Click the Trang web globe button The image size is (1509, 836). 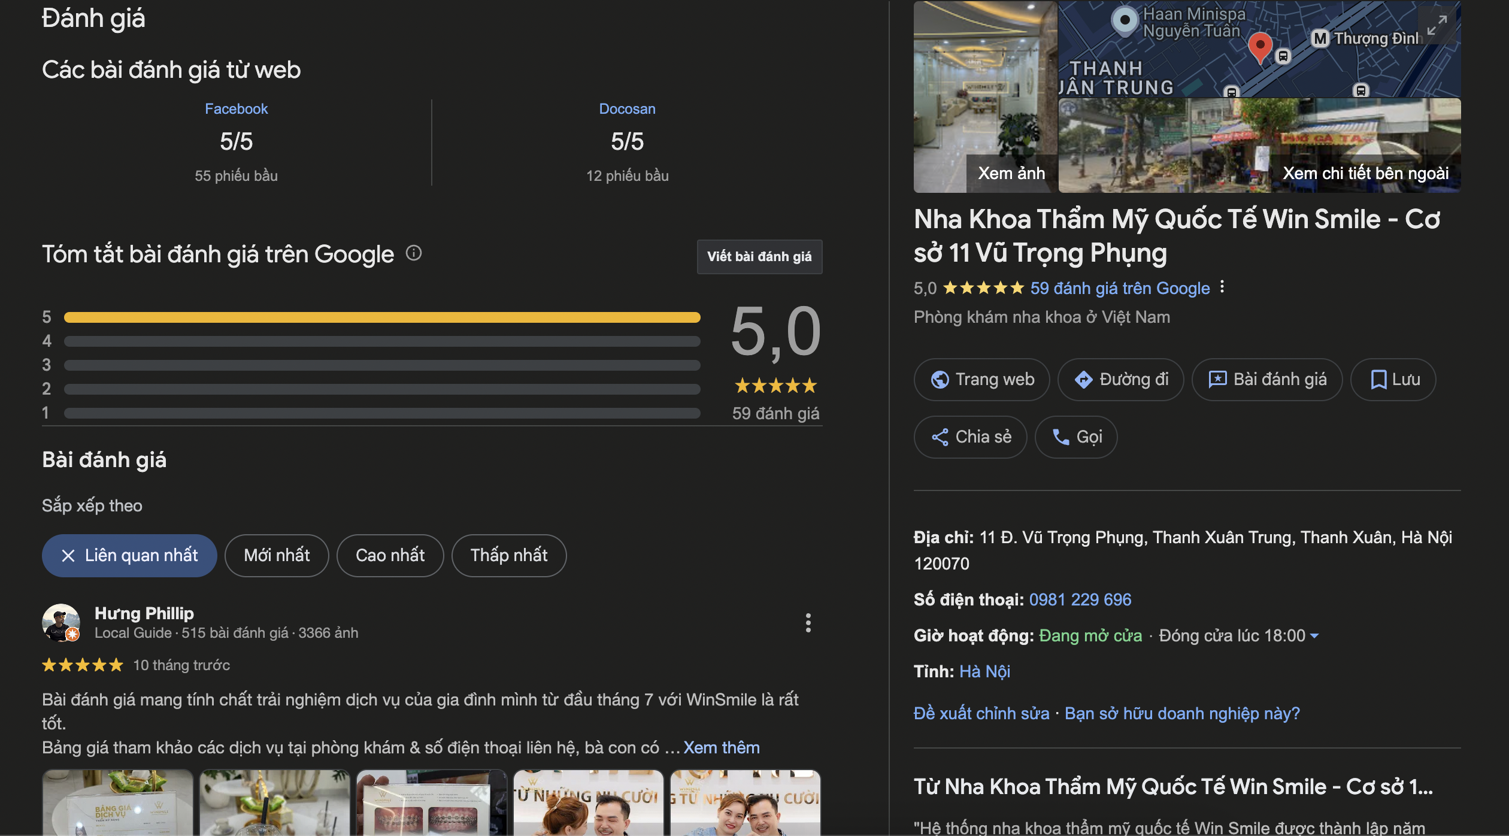tap(982, 380)
